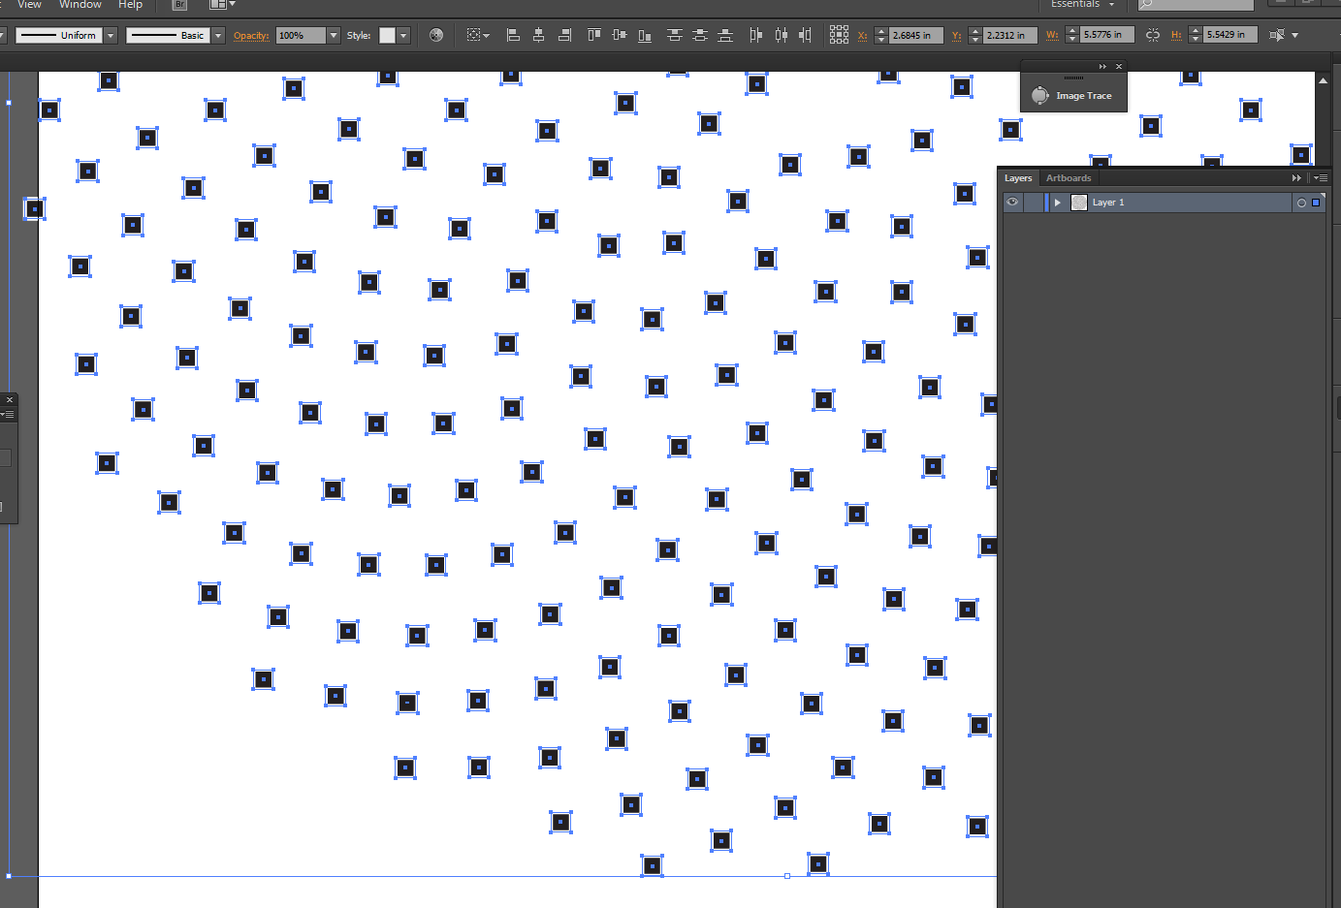Click the Opacity 100% field
The image size is (1341, 908).
[x=301, y=35]
